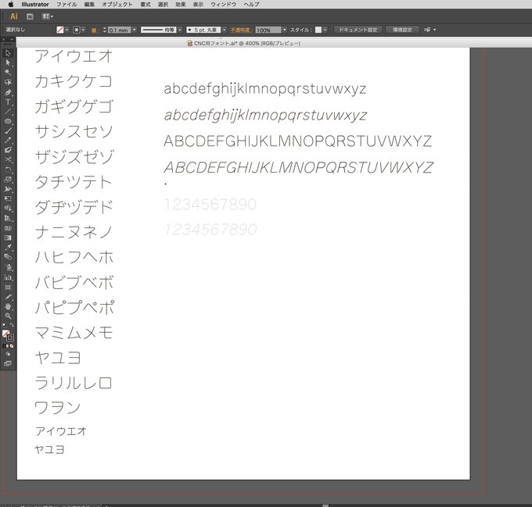Select the Free Transform tool
This screenshot has width=532, height=507.
coord(8,198)
